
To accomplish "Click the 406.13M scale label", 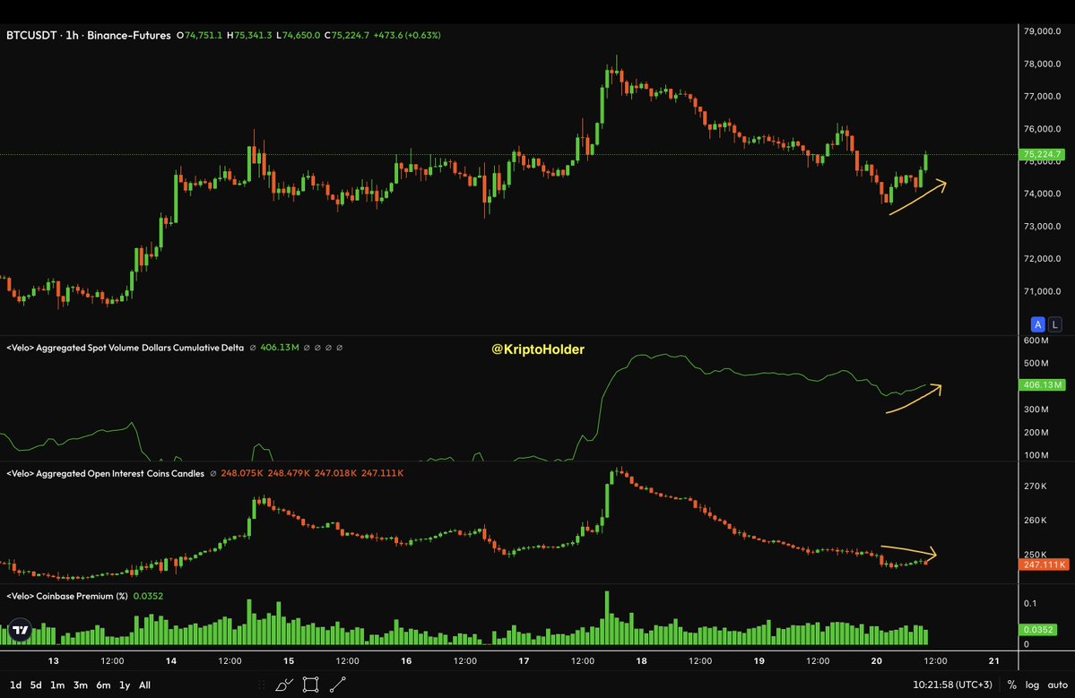I will 1042,385.
